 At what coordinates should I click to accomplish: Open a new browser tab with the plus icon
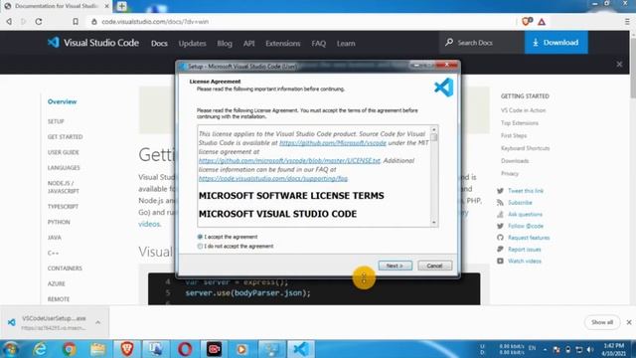pyautogui.click(x=121, y=6)
